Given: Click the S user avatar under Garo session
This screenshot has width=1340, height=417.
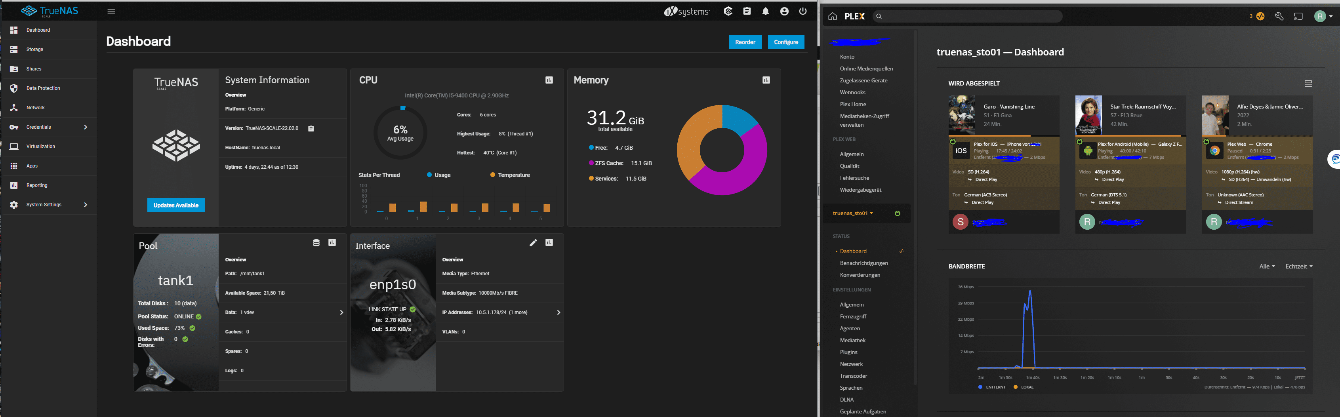Looking at the screenshot, I should (x=960, y=223).
